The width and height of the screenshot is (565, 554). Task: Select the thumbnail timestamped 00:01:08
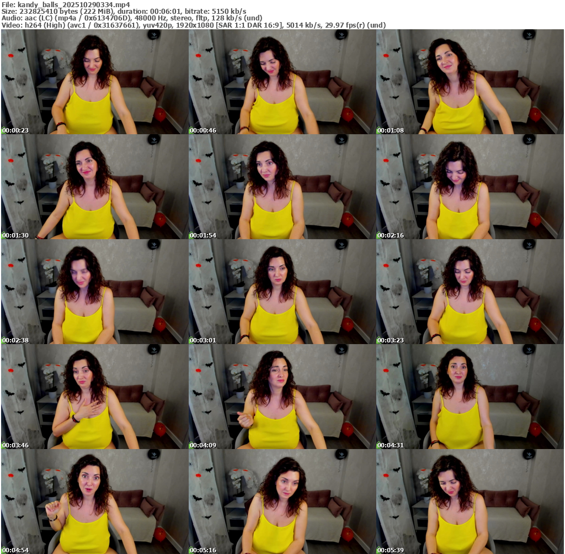[470, 82]
